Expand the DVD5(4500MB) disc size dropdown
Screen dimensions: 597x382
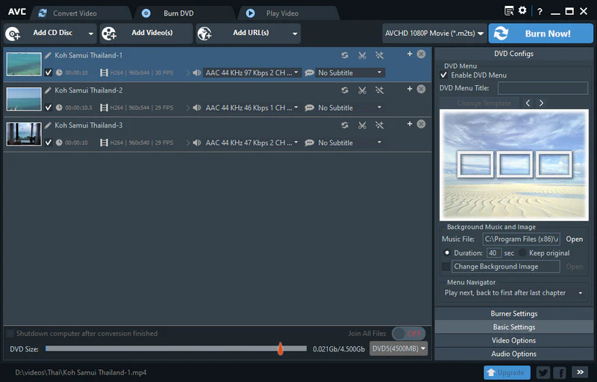tap(398, 348)
